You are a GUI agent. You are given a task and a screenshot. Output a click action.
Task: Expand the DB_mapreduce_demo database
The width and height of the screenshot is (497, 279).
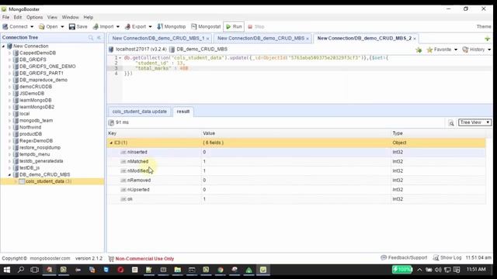click(x=9, y=80)
